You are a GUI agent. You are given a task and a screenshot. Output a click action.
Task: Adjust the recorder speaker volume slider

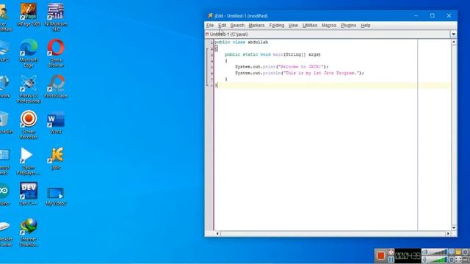pos(438,252)
